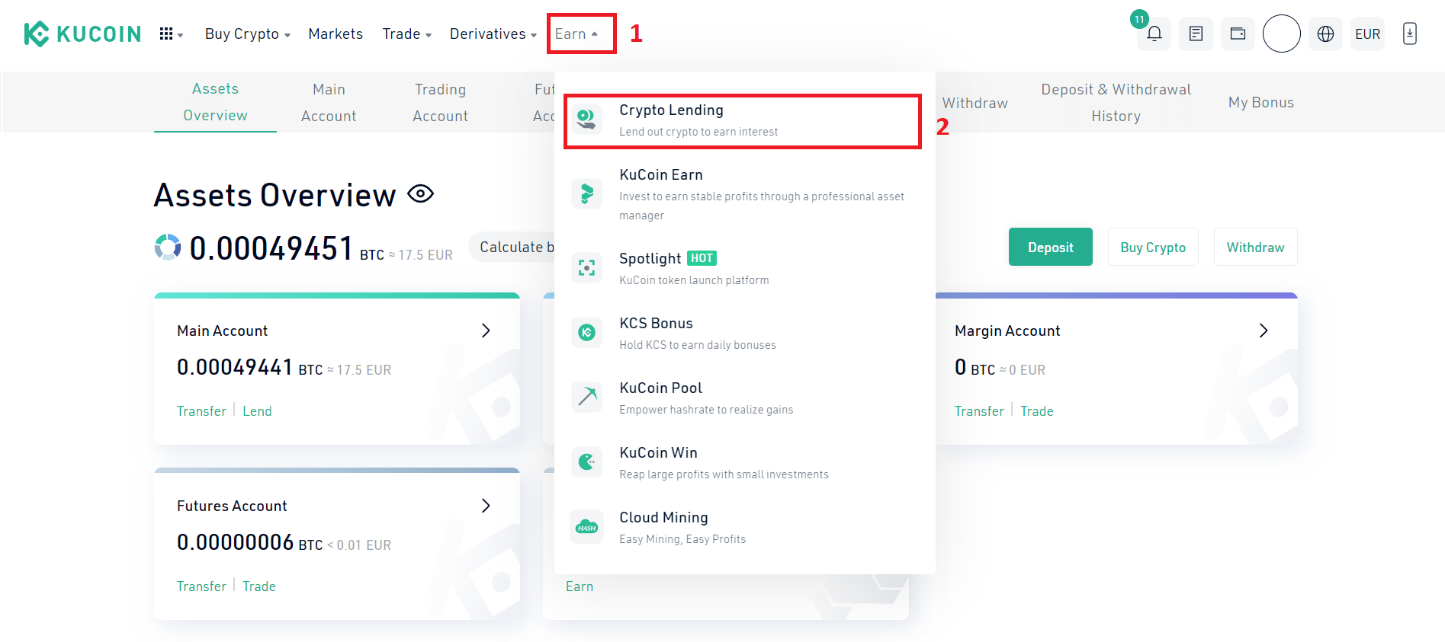The image size is (1445, 642).
Task: Select Crypto Lending menu entry
Action: point(743,120)
